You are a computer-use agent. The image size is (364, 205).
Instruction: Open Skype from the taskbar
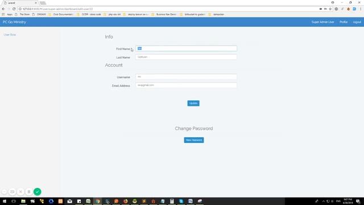(x=181, y=201)
